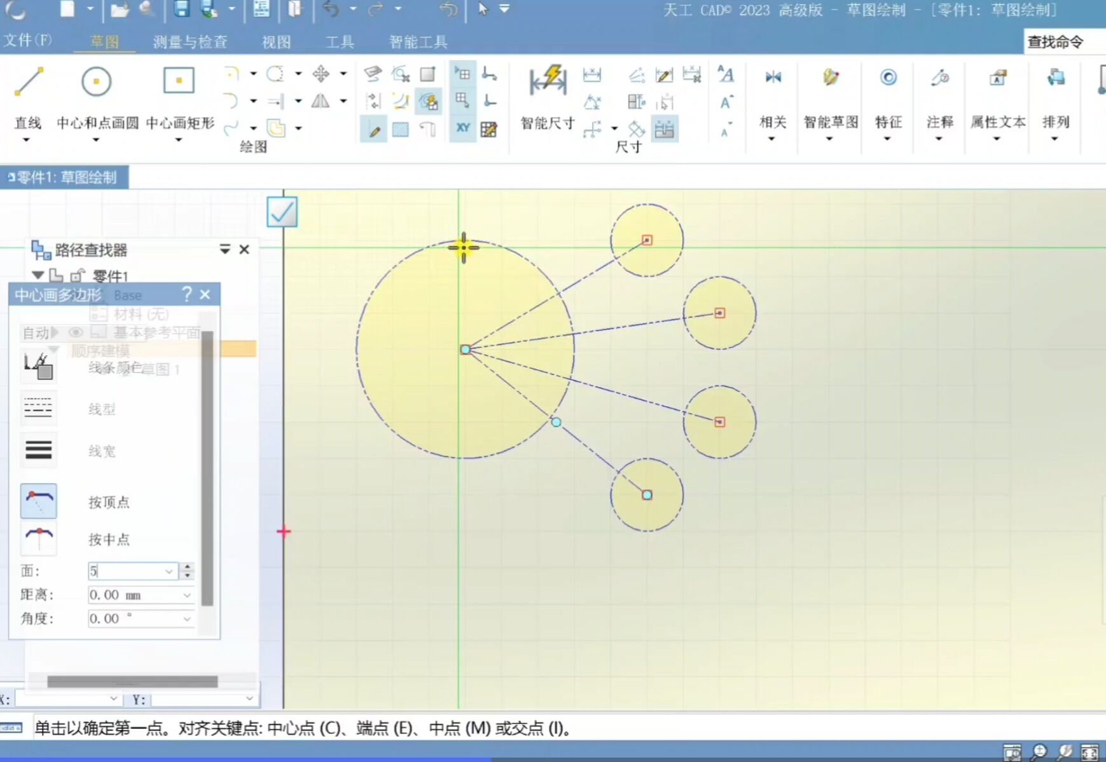Click the pencil draw icon
The height and width of the screenshot is (762, 1106).
374,130
